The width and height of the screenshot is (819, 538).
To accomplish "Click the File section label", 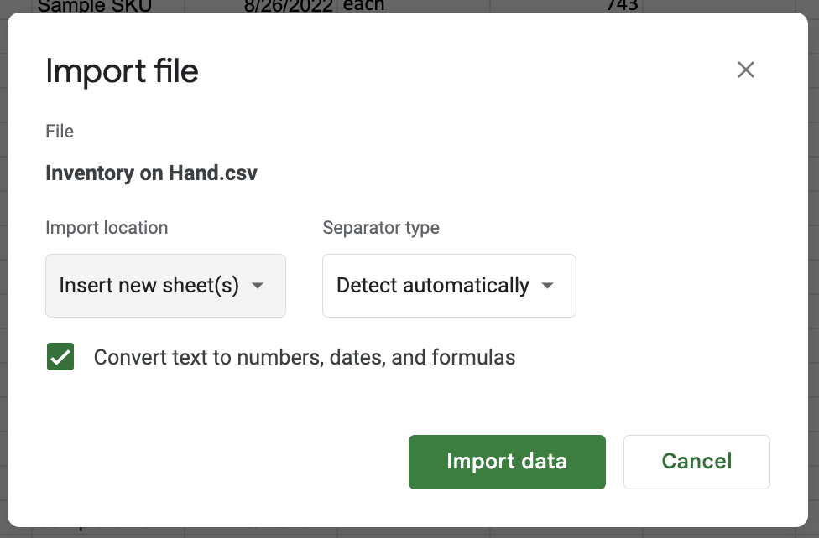I will (x=59, y=131).
